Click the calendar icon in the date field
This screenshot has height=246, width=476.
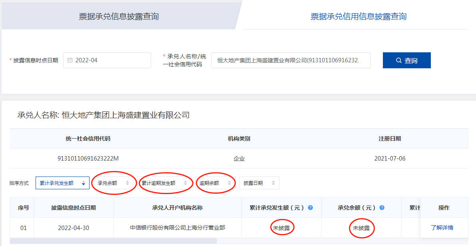coord(70,60)
